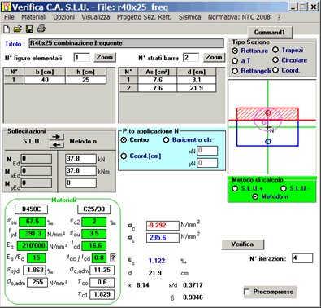Image resolution: width=321 pixels, height=308 pixels.
Task: Click the As cell in bar row 2
Action: coord(158,88)
